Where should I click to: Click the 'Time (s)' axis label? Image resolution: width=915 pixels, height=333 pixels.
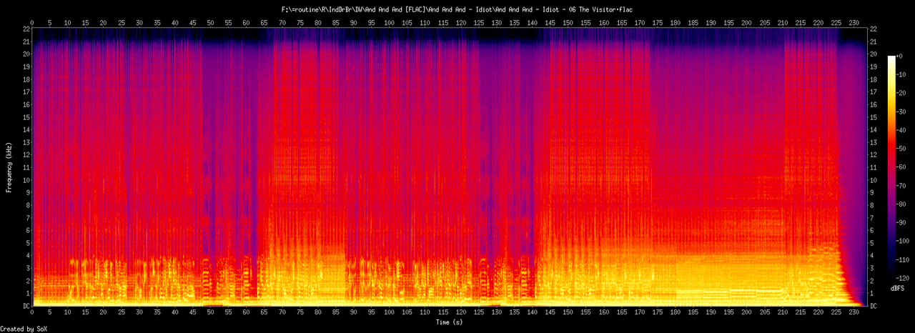451,322
